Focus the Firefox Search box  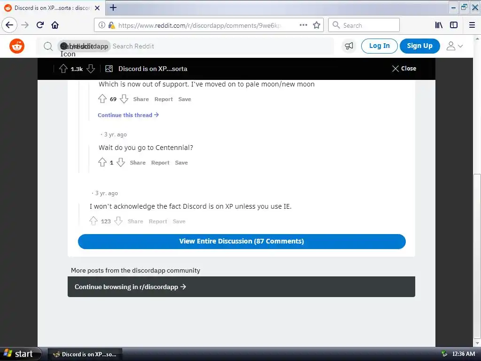point(364,25)
